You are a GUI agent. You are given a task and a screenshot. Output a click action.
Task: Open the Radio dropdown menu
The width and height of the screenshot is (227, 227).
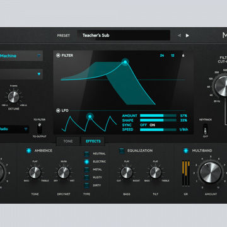pyautogui.click(x=15, y=129)
